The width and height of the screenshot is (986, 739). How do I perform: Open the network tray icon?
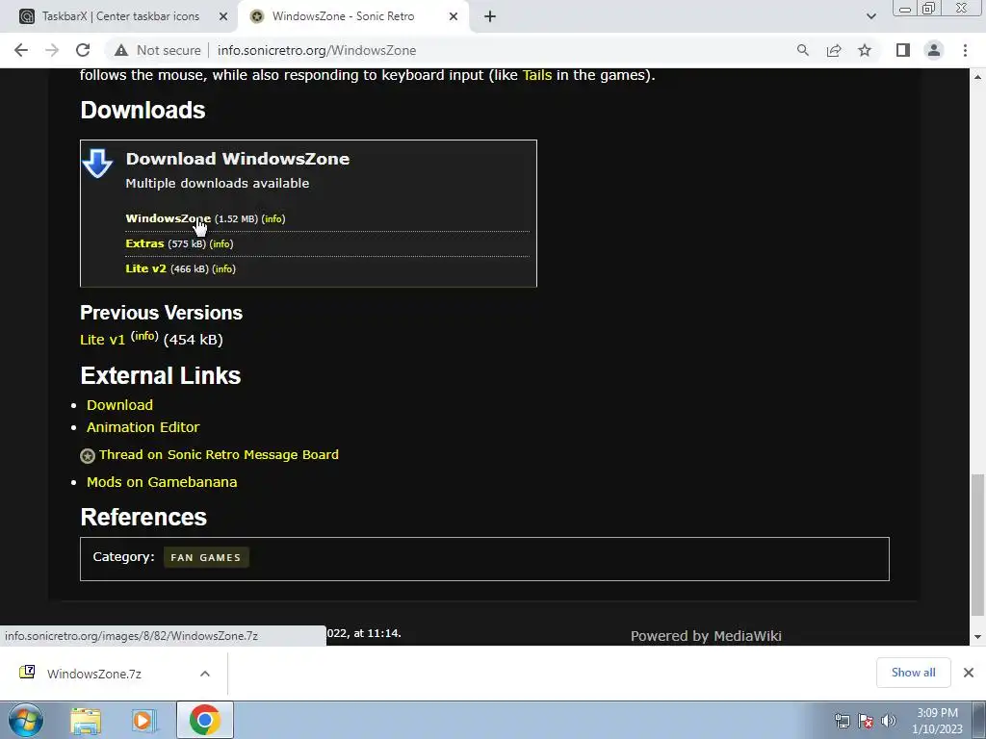point(842,720)
